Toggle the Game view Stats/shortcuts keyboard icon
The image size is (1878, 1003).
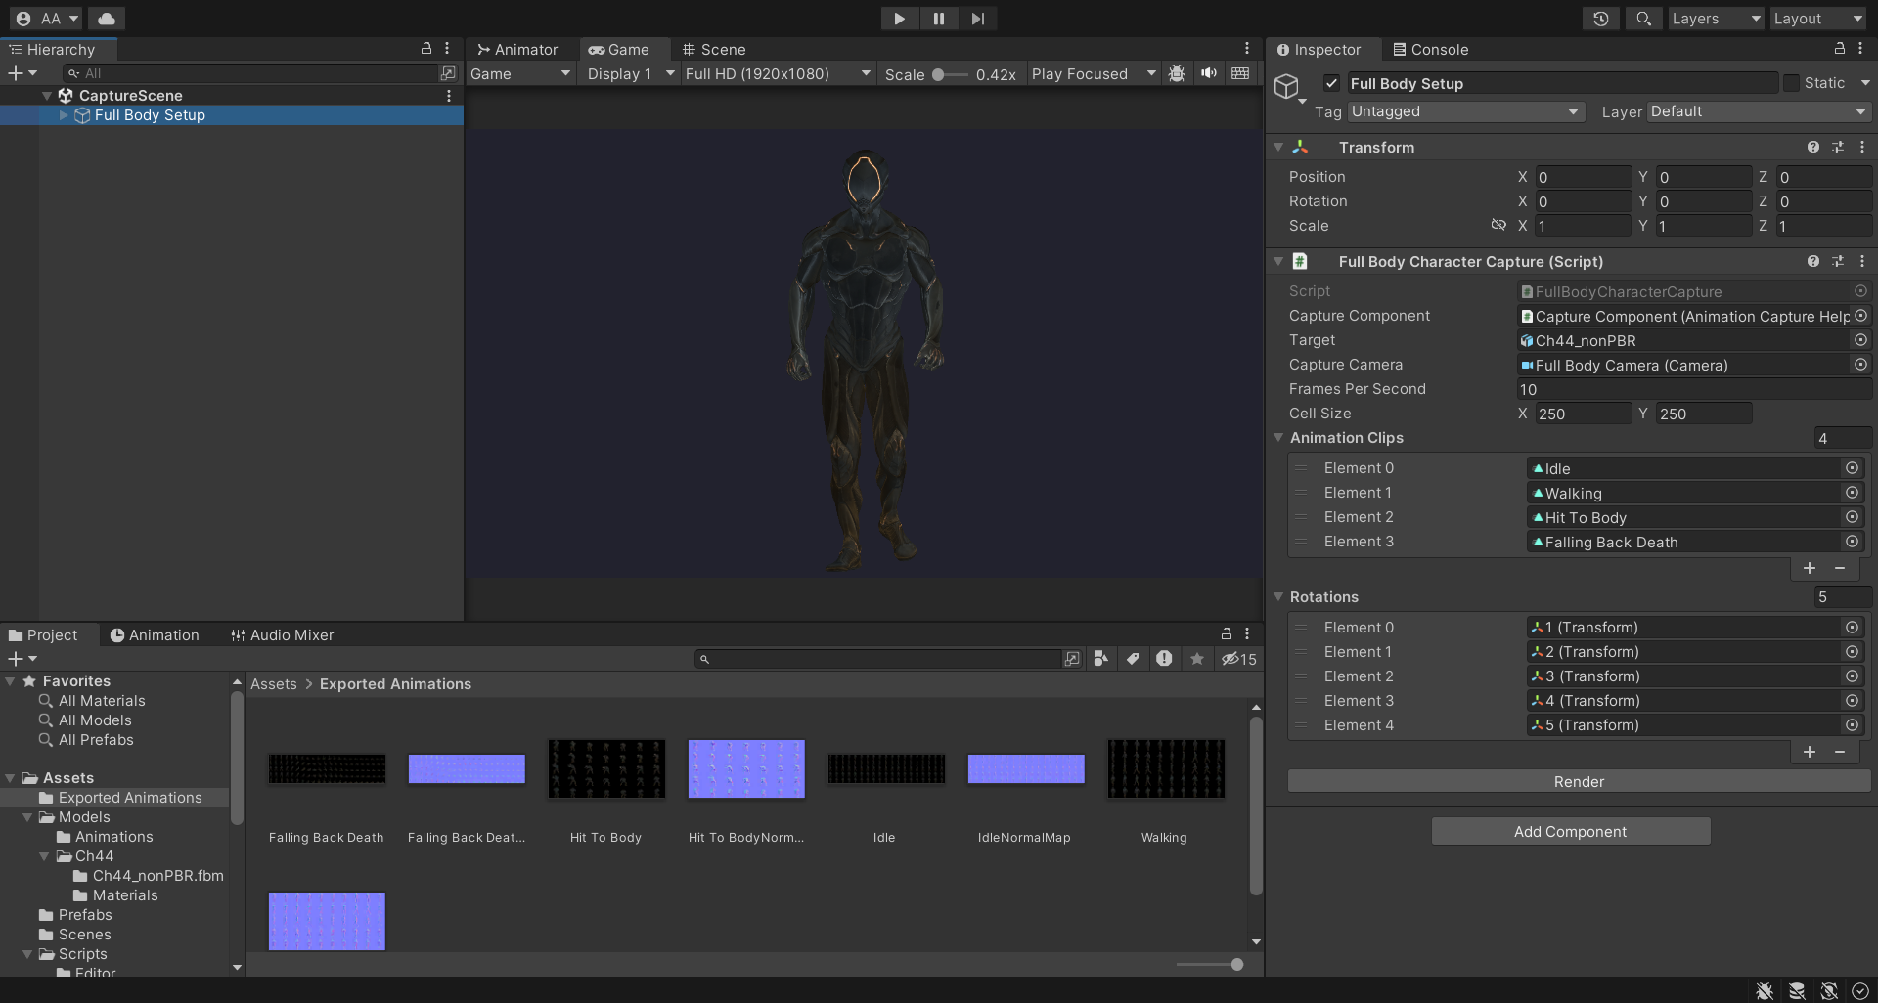1240,74
